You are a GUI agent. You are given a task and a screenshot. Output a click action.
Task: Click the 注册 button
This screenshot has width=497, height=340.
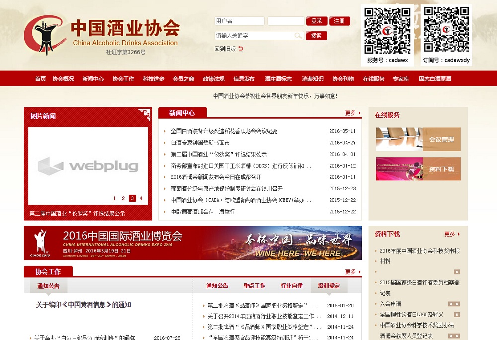(339, 21)
